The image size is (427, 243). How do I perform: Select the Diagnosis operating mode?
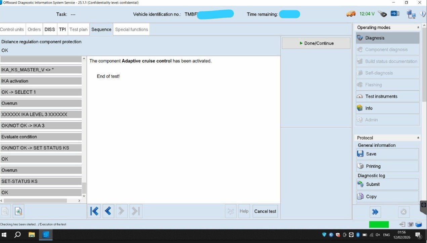point(387,38)
